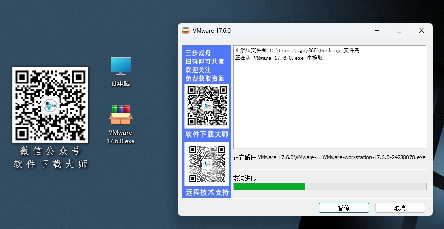Click the WinRAR icon in the title bar
This screenshot has width=444, height=229.
pos(186,30)
